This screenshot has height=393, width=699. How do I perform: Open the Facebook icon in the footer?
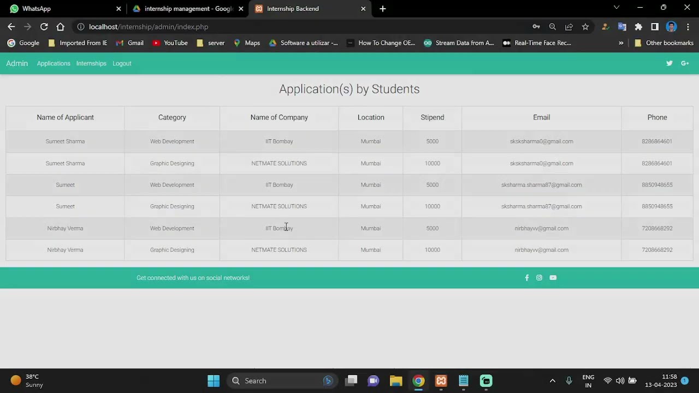[526, 278]
